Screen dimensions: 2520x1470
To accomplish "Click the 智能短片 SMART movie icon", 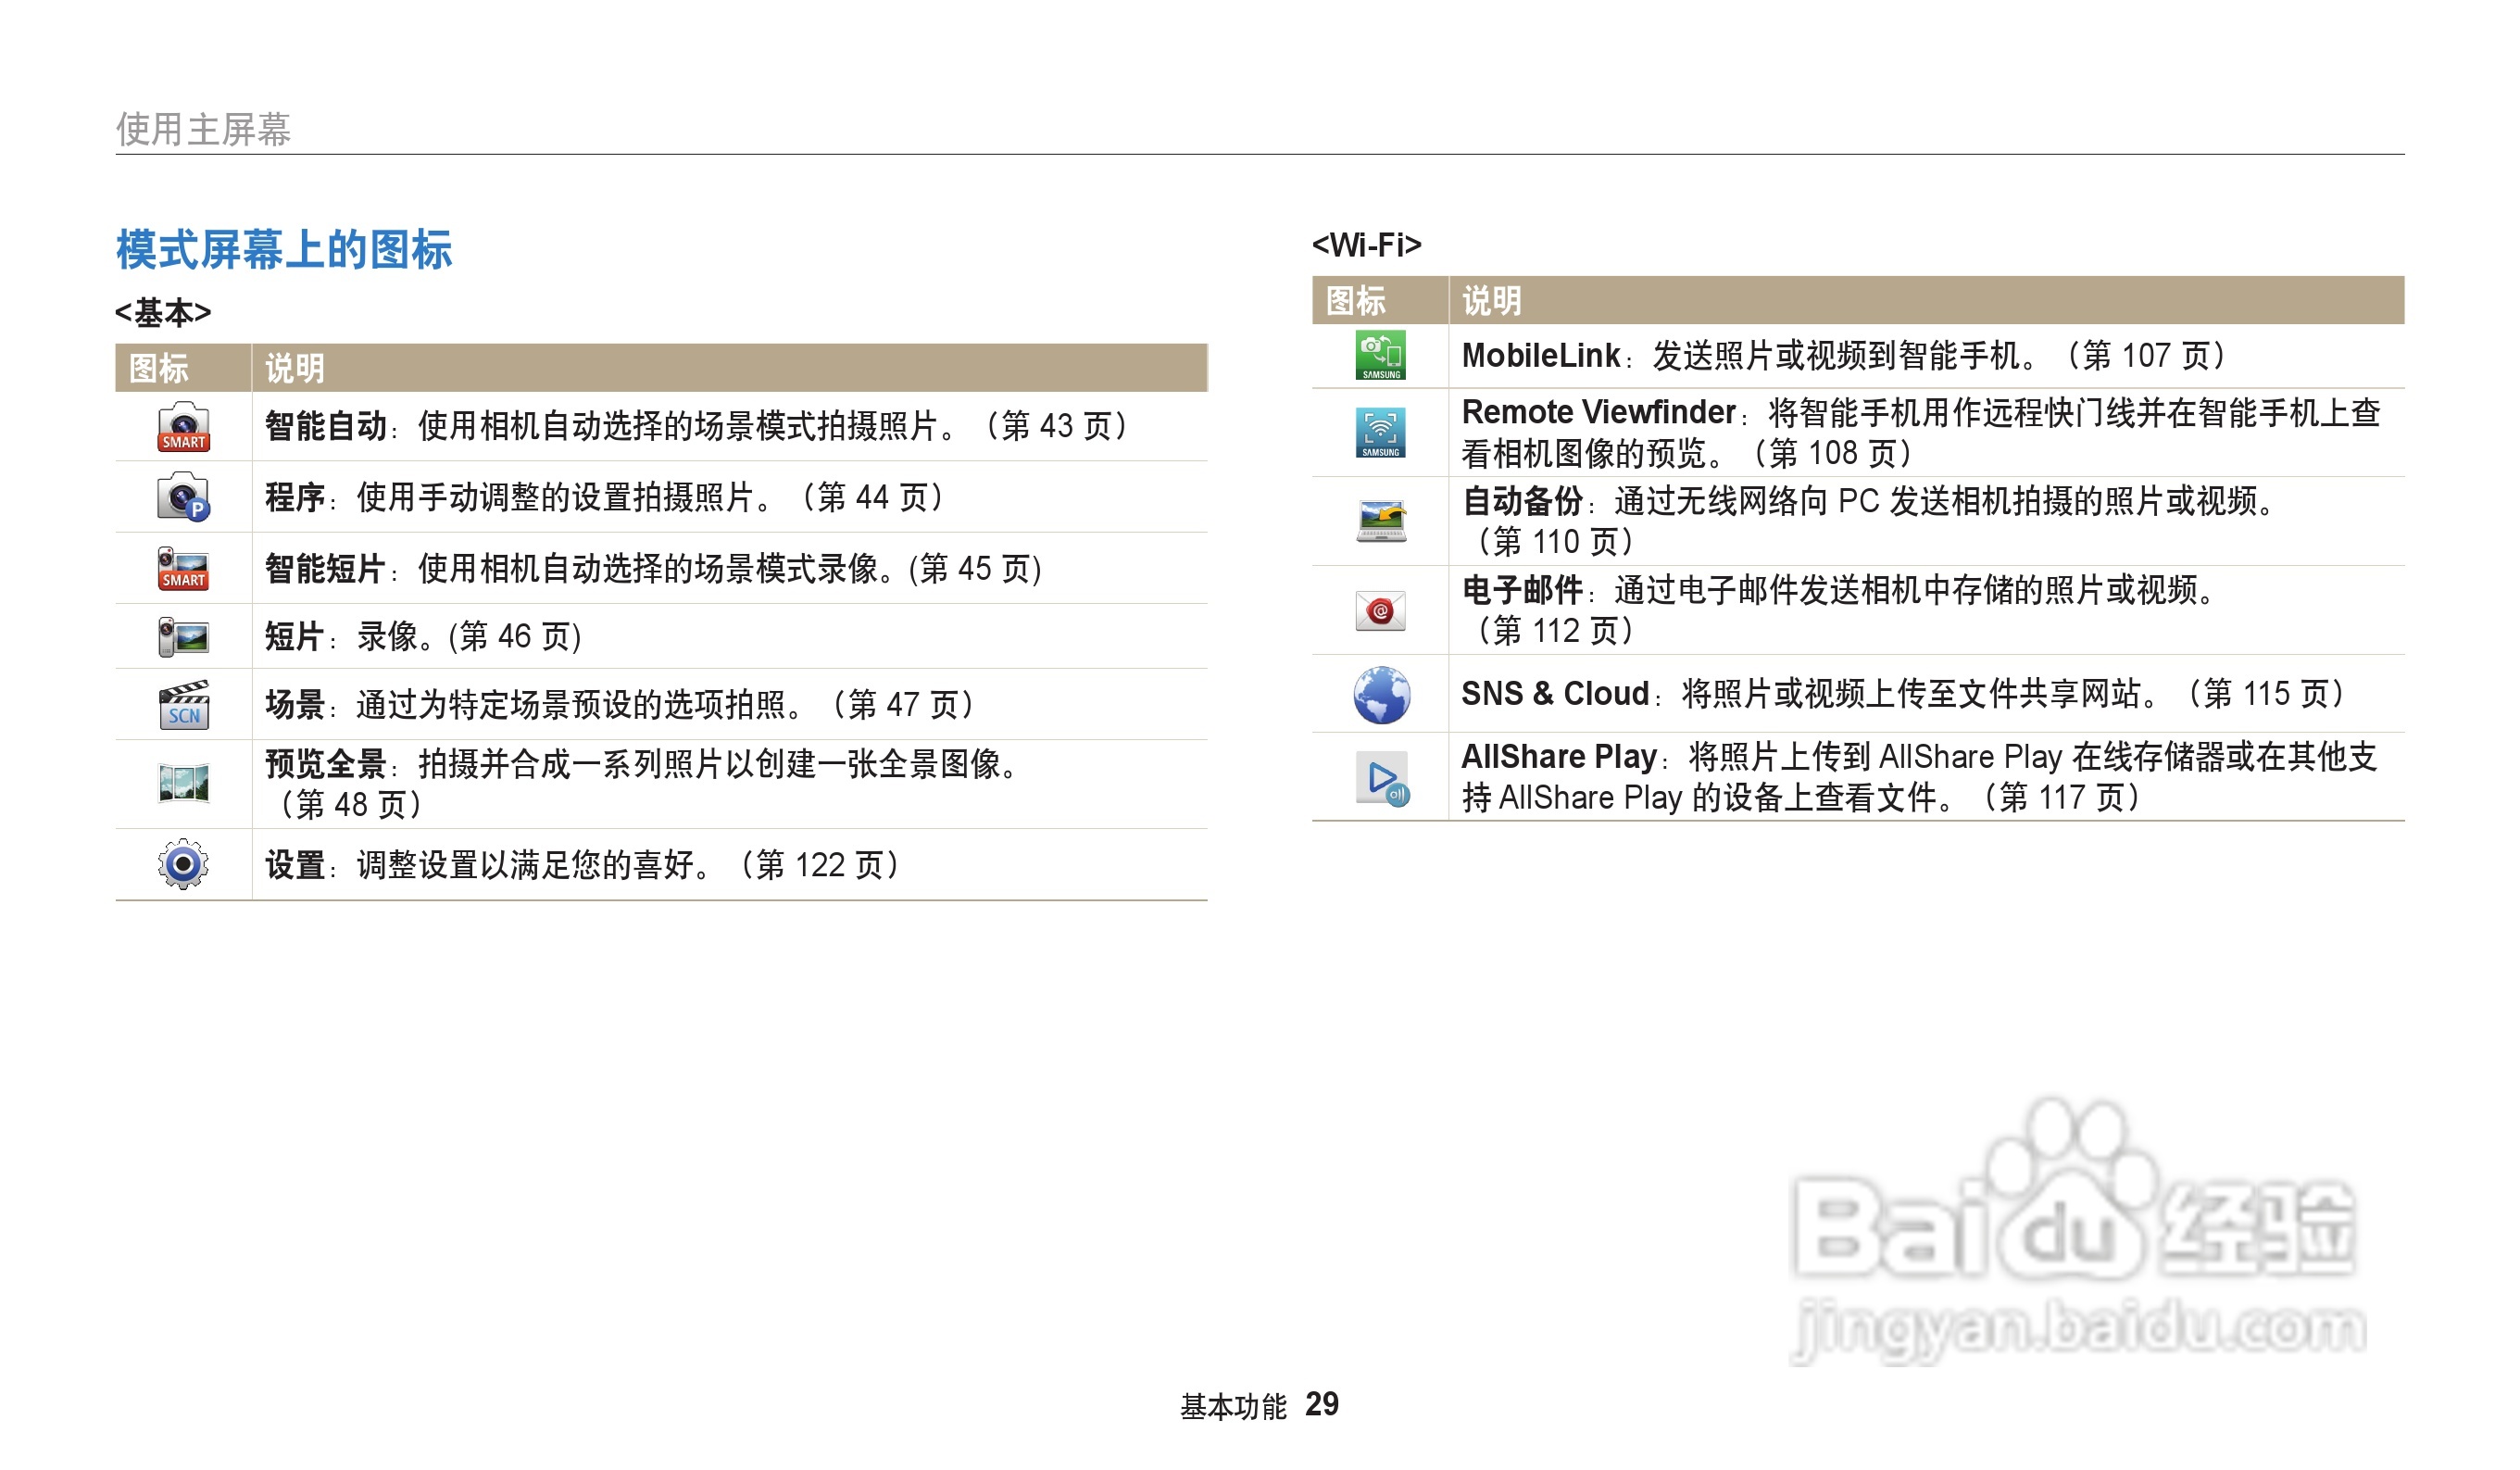I will point(183,567).
